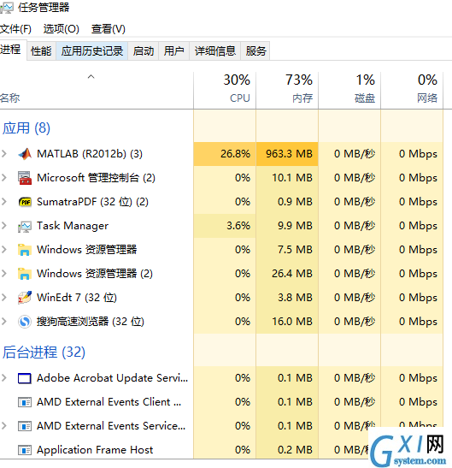Sort by the 内存 column header
The image size is (452, 468).
click(287, 91)
